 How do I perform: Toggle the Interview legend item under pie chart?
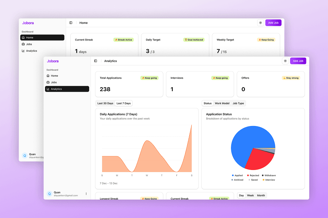(268, 180)
